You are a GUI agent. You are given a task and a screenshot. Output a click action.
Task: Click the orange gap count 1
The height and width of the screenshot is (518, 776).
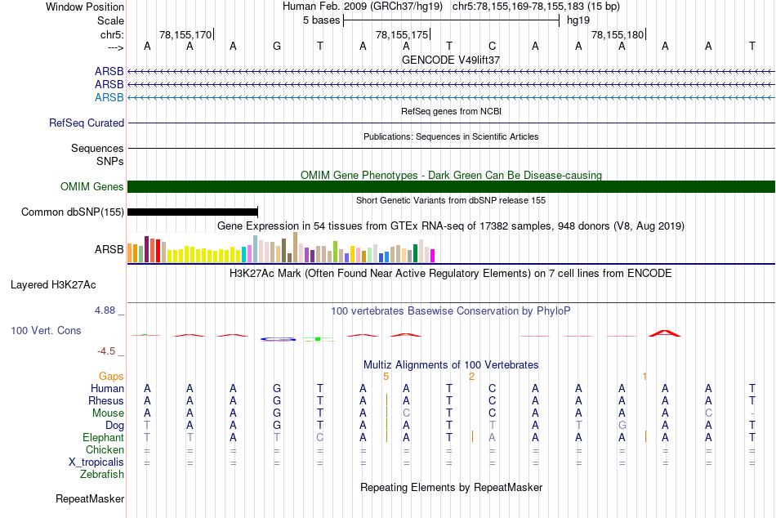(x=644, y=377)
